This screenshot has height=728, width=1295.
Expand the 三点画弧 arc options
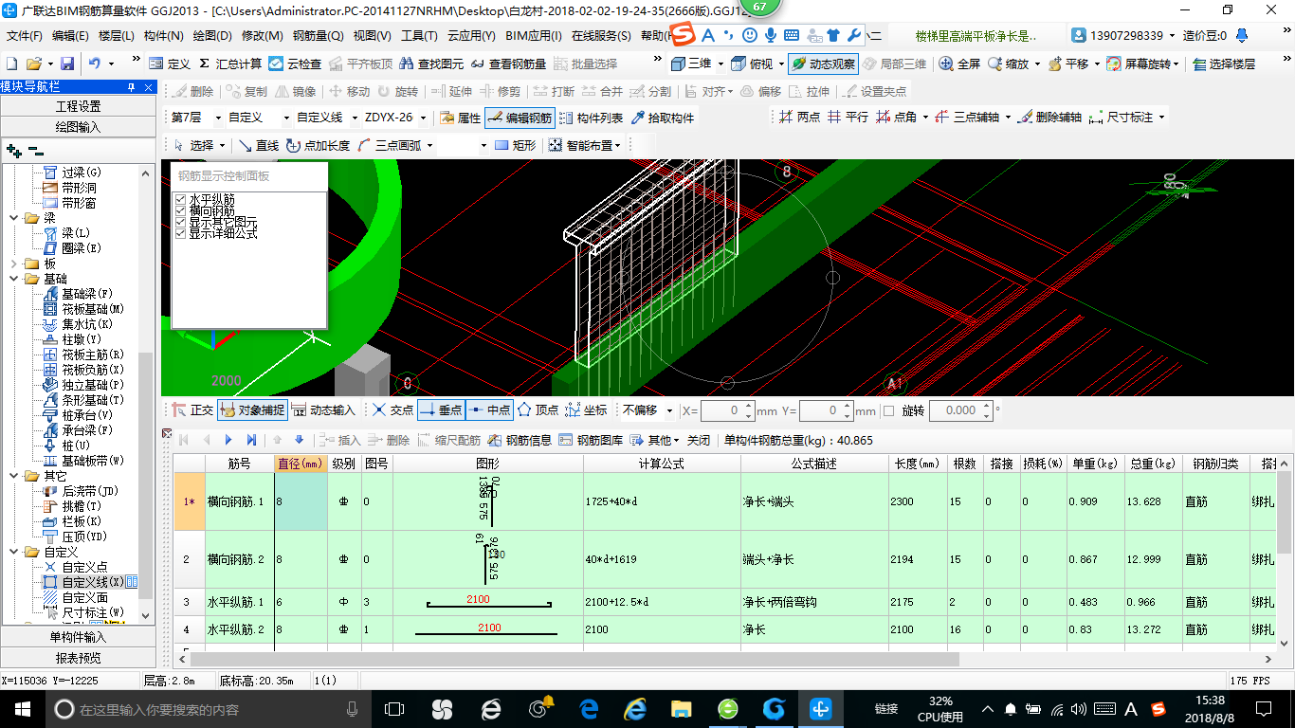pyautogui.click(x=429, y=145)
